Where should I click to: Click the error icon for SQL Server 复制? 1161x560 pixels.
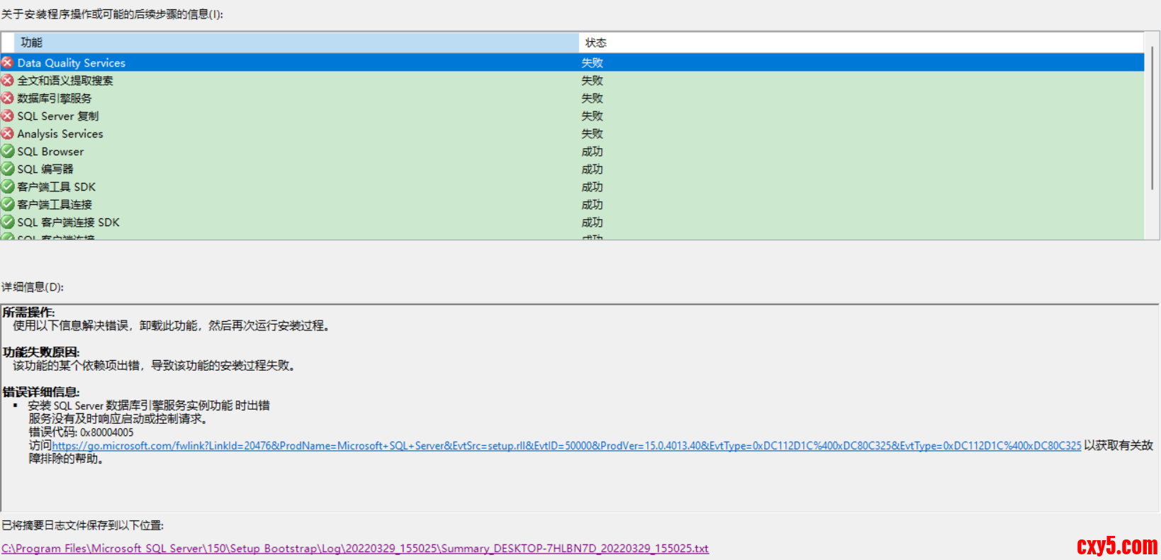tap(8, 116)
